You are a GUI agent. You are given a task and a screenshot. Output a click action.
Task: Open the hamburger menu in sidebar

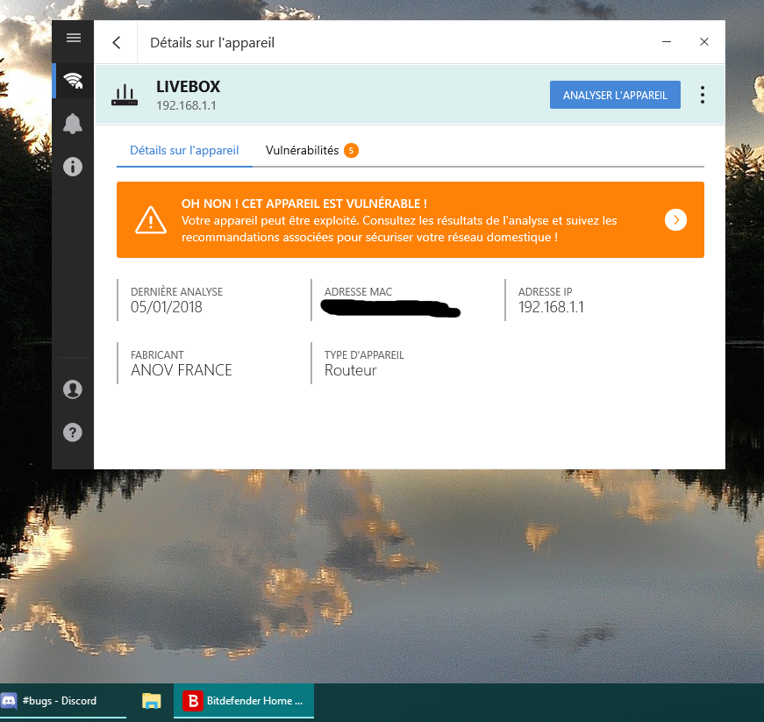[74, 38]
